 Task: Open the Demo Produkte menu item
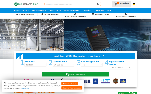point(71,10)
